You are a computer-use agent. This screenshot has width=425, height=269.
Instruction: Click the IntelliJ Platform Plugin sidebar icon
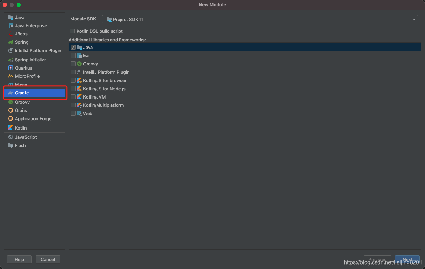(x=11, y=50)
